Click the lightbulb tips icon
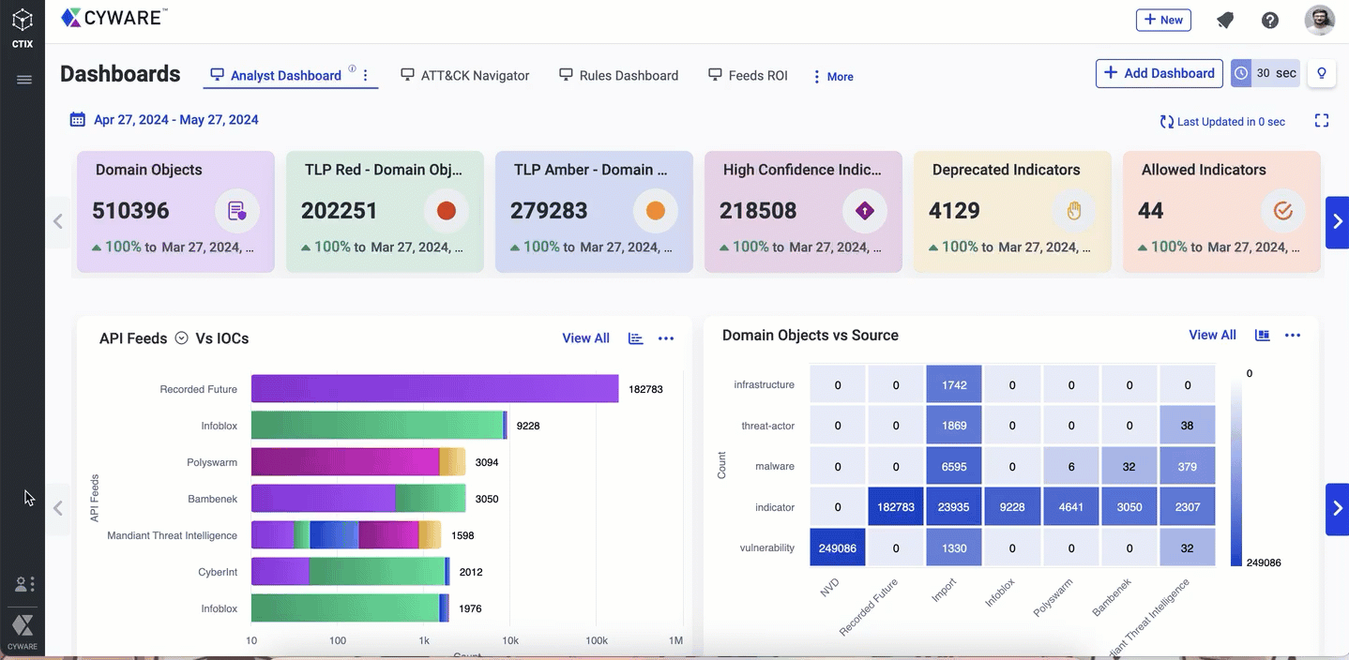This screenshot has width=1349, height=660. [1322, 73]
